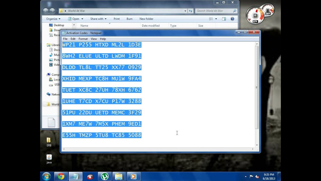Click the Show desktop button
The height and width of the screenshot is (181, 321).
279,176
